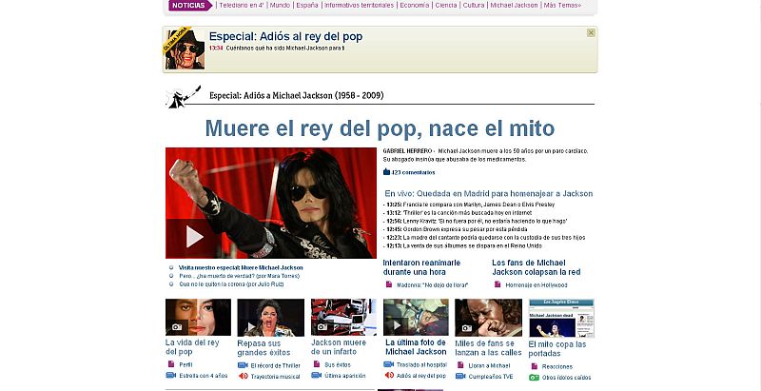Play the main Michael Jackson video
The image size is (761, 391).
tap(195, 237)
